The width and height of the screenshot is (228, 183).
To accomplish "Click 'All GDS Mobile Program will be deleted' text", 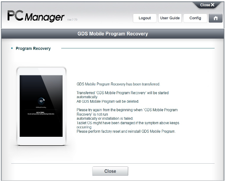I will coord(108,101).
